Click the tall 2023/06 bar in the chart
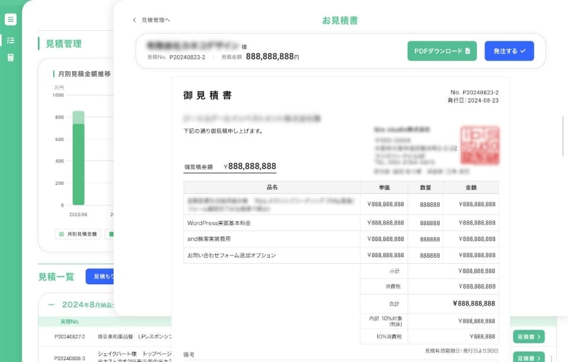 [x=78, y=157]
